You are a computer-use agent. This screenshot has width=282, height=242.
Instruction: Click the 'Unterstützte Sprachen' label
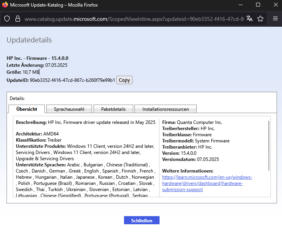41,165
